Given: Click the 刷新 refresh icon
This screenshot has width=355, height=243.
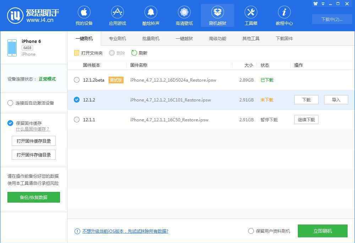Looking at the screenshot, I should coord(134,53).
